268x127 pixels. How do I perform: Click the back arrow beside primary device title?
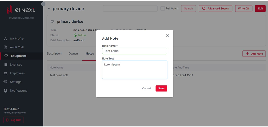point(49,9)
